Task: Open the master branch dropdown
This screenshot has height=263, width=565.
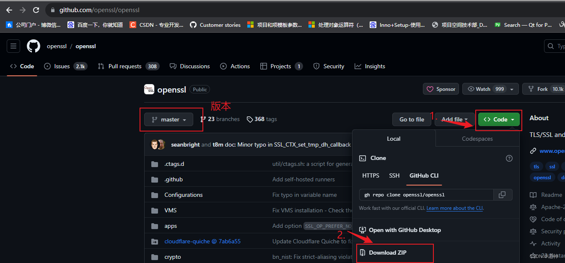Action: pyautogui.click(x=168, y=119)
